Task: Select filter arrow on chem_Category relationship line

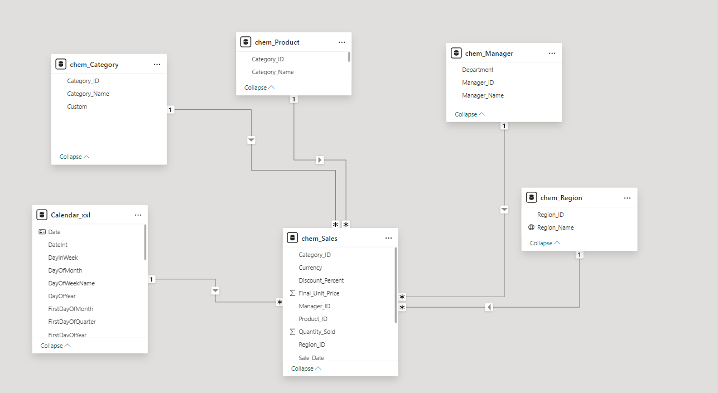Action: point(251,140)
